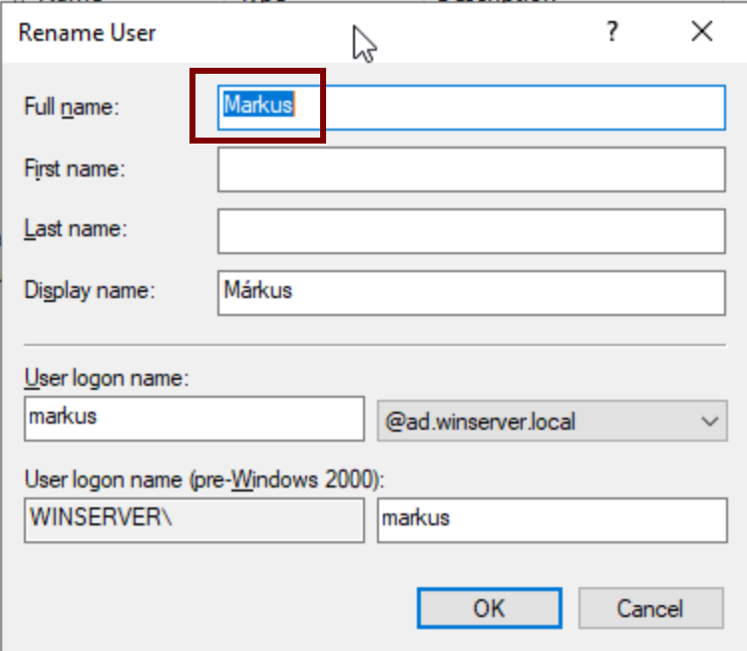The image size is (747, 651).
Task: Click the greyed-out WINSERVER\ domain field
Action: coord(194,519)
